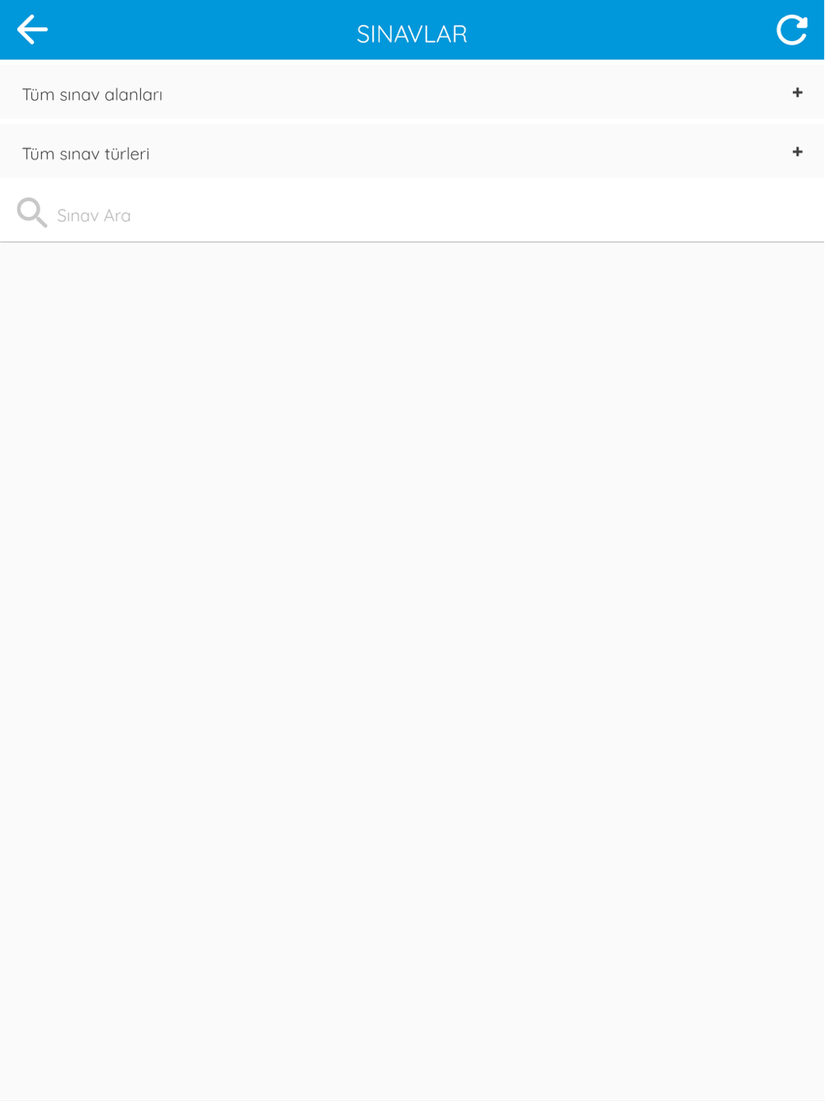Open exam areas dropdown via its label
825x1101 pixels.
click(x=92, y=95)
